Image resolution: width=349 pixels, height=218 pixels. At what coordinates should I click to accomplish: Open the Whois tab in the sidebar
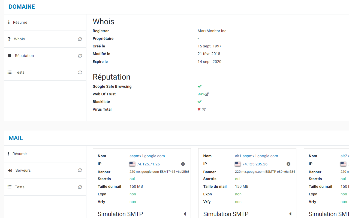tap(19, 39)
